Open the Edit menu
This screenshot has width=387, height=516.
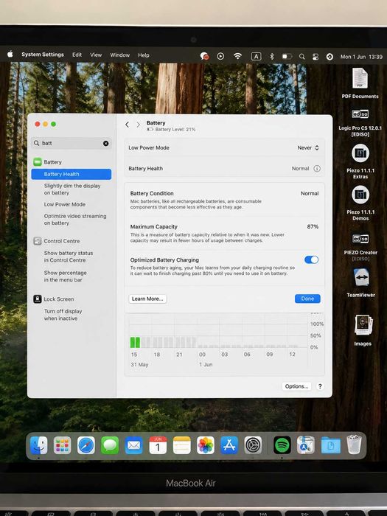tap(77, 55)
